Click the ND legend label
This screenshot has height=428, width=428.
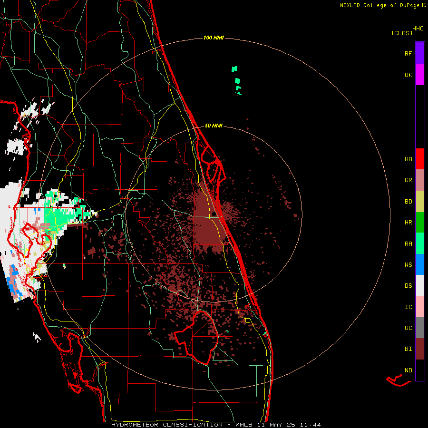click(x=408, y=370)
